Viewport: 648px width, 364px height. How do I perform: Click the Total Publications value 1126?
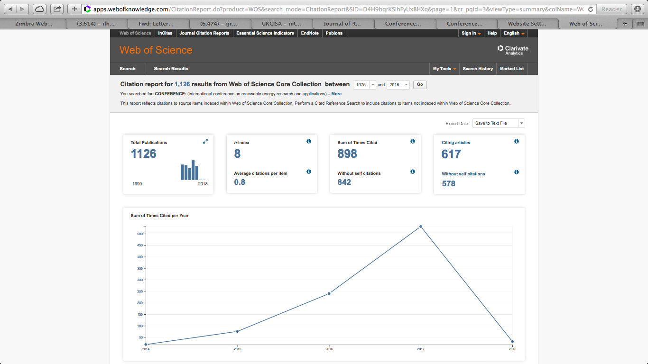pyautogui.click(x=144, y=154)
